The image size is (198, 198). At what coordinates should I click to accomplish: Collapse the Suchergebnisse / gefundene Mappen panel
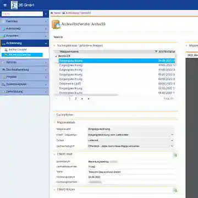(54, 46)
